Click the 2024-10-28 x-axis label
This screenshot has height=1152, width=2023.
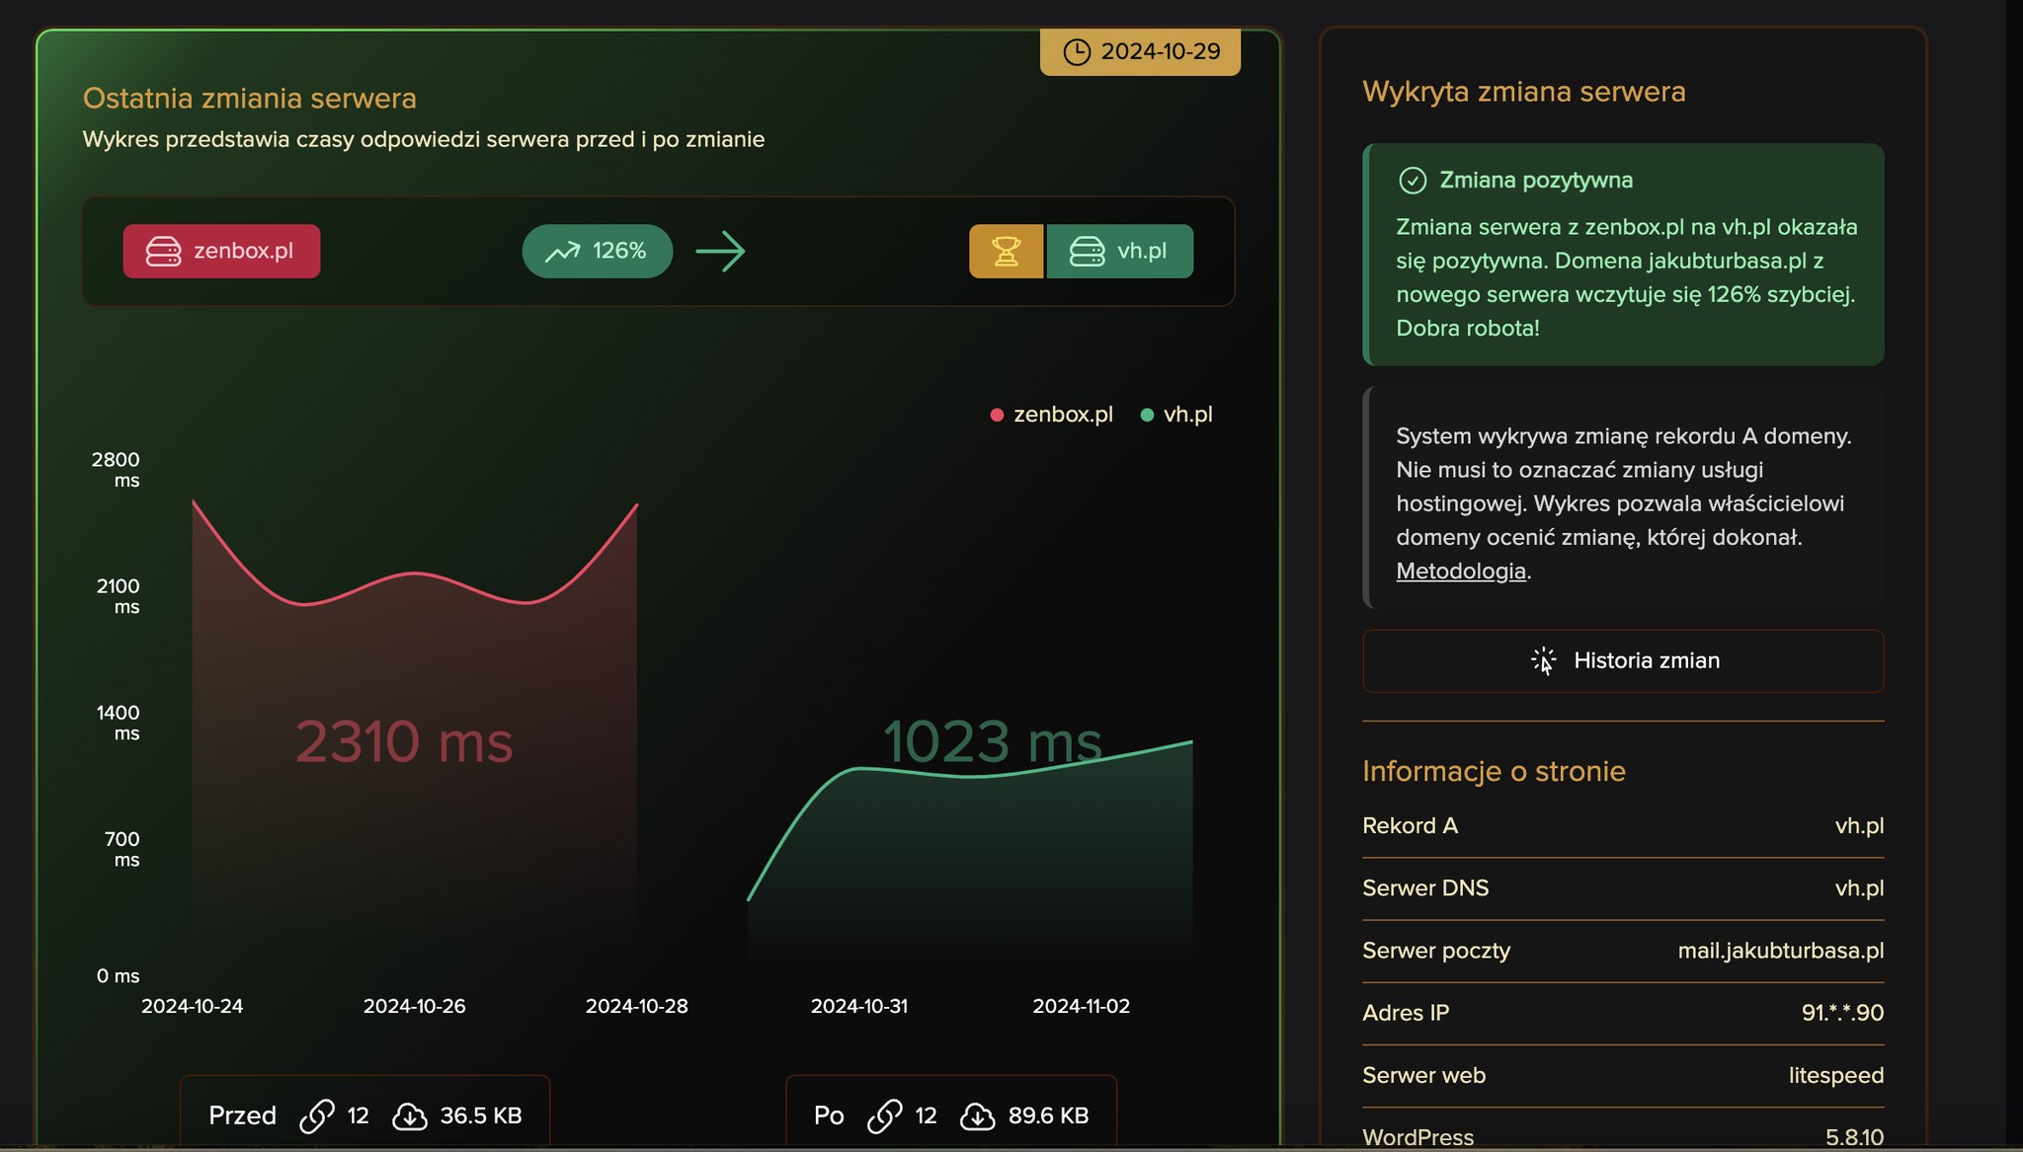pyautogui.click(x=636, y=1006)
